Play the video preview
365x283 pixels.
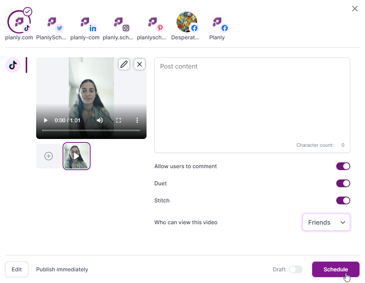tap(45, 120)
